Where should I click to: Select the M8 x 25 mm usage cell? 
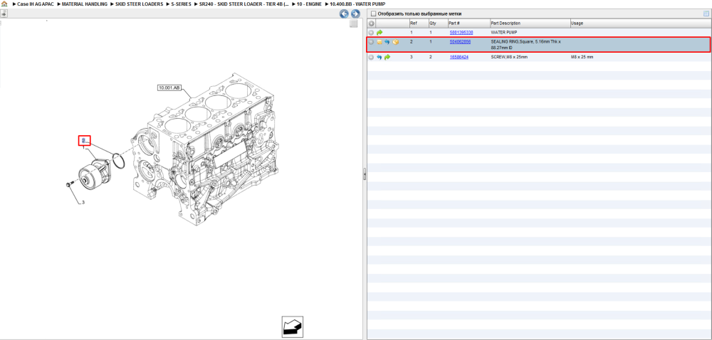tap(582, 57)
